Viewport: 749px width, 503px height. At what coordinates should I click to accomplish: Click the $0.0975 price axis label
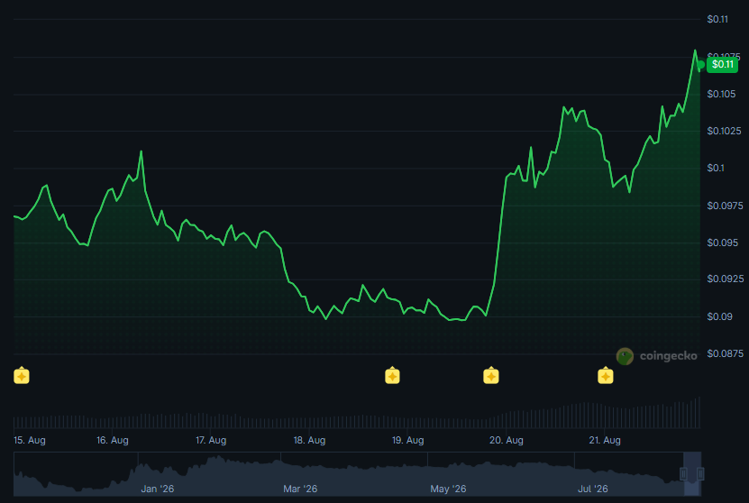pyautogui.click(x=726, y=206)
